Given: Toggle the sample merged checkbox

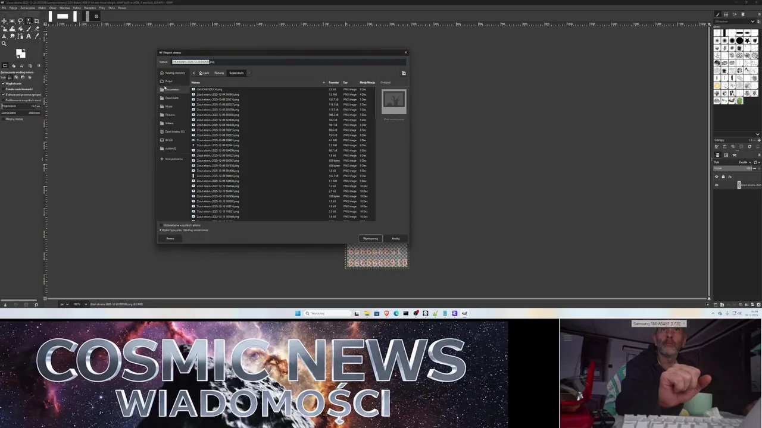Looking at the screenshot, I should coord(4,100).
